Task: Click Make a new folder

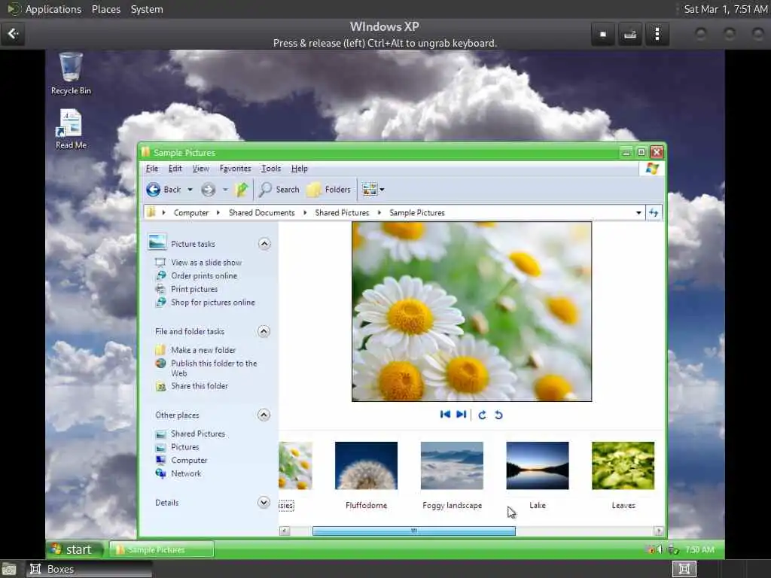Action: tap(203, 350)
